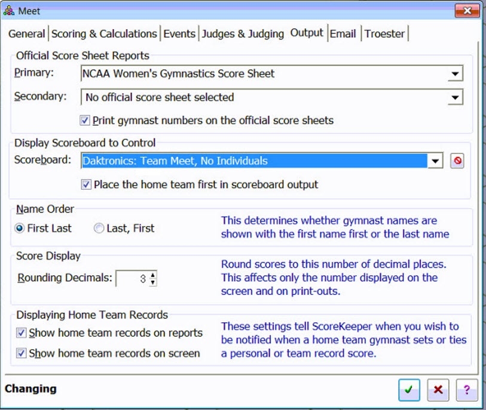
Task: Disable Show home team records on reports
Action: click(x=22, y=333)
